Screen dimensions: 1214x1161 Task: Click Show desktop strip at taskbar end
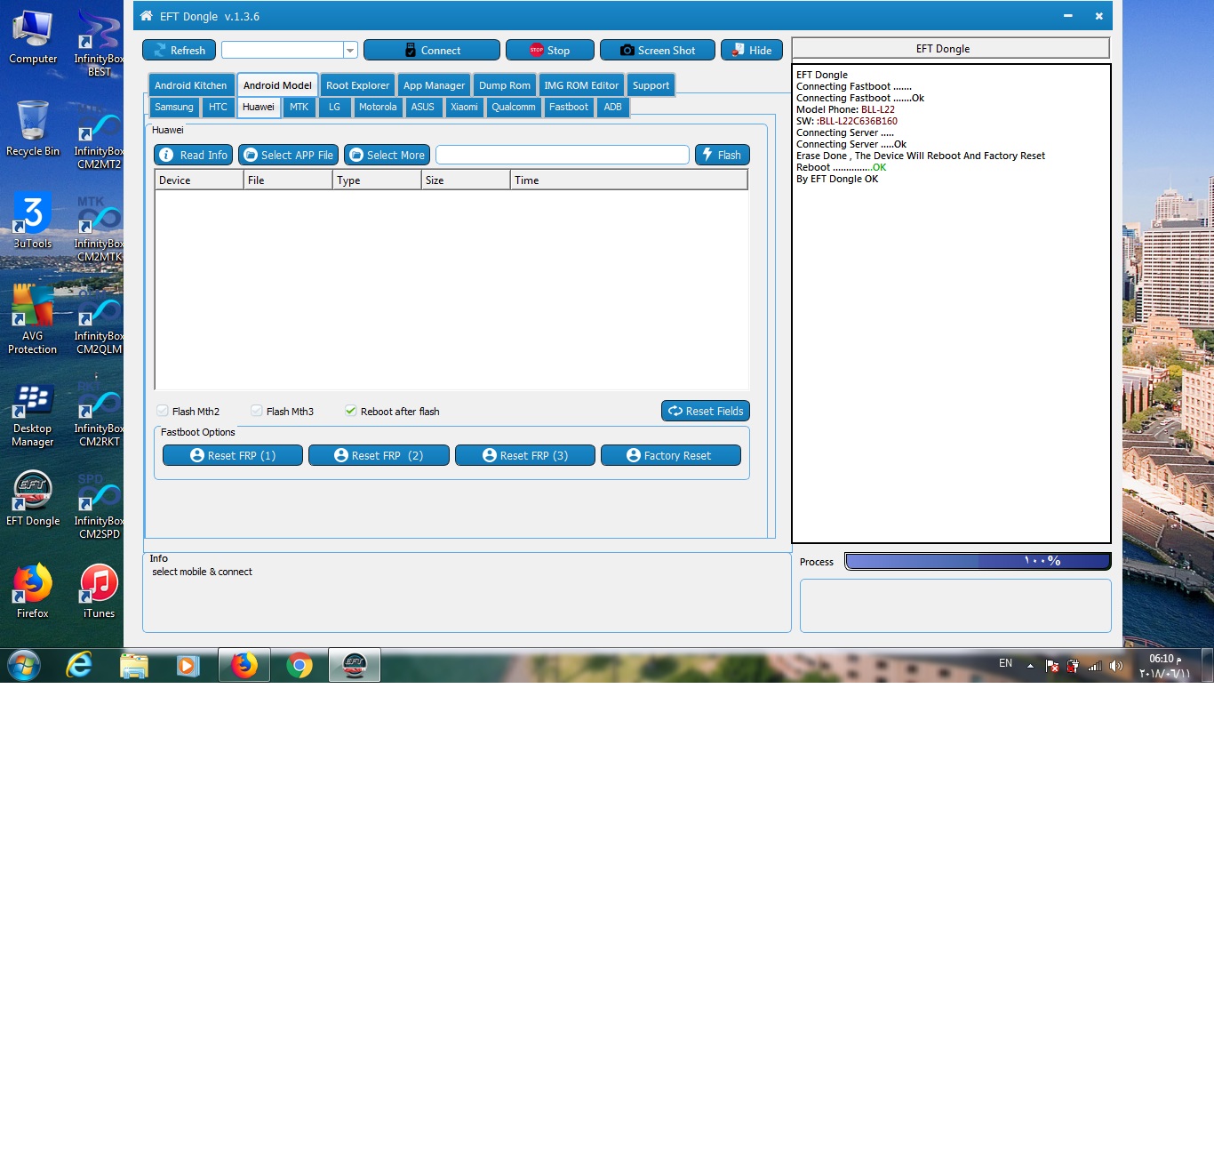coord(1208,665)
